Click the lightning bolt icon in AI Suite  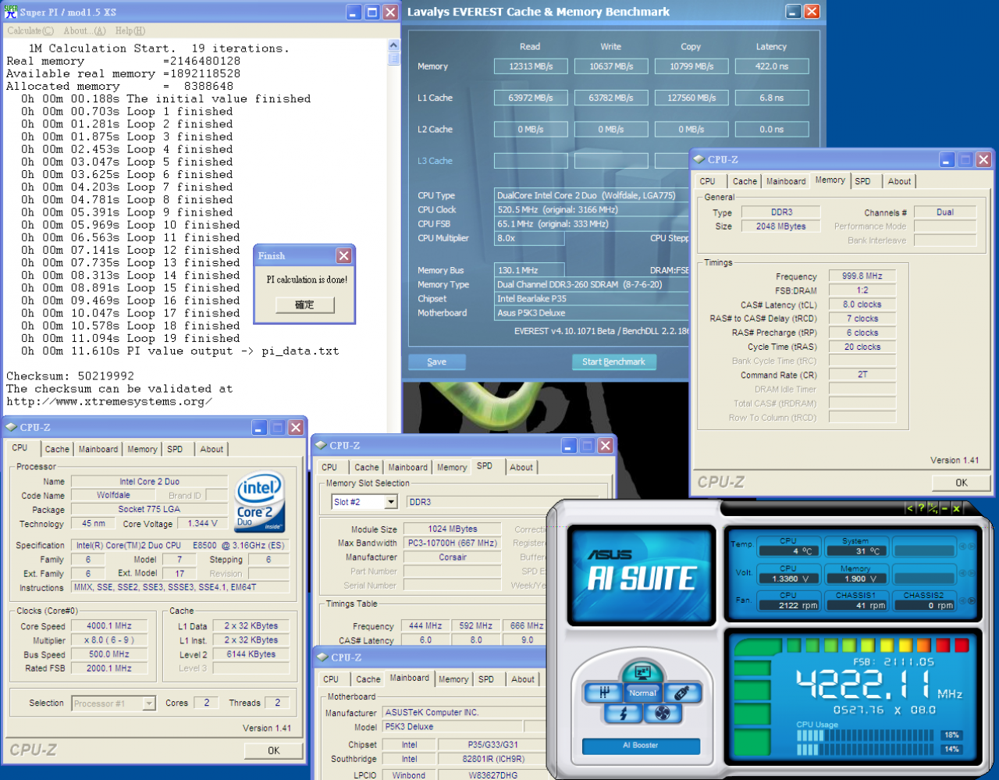coord(623,713)
